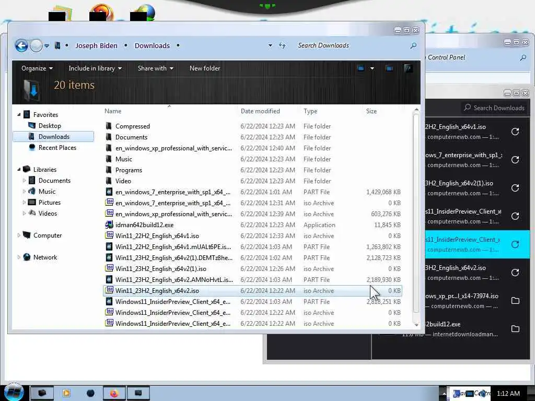The image size is (535, 401).
Task: Select Network in the navigation pane
Action: (x=45, y=257)
